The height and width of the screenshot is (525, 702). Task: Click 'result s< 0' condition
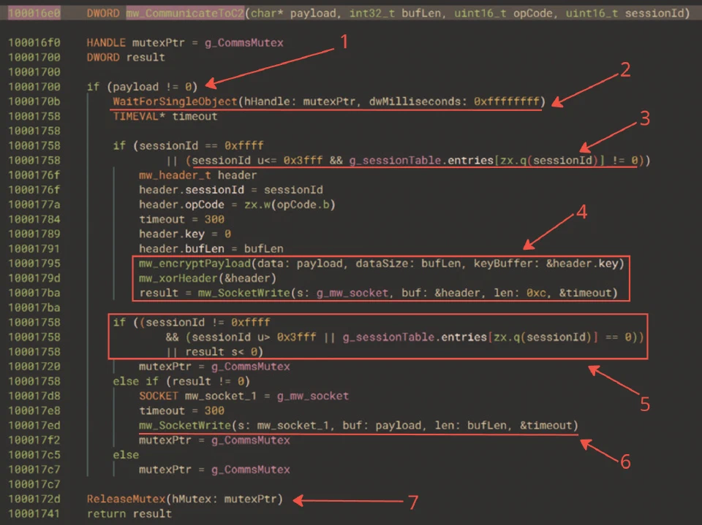(x=221, y=352)
